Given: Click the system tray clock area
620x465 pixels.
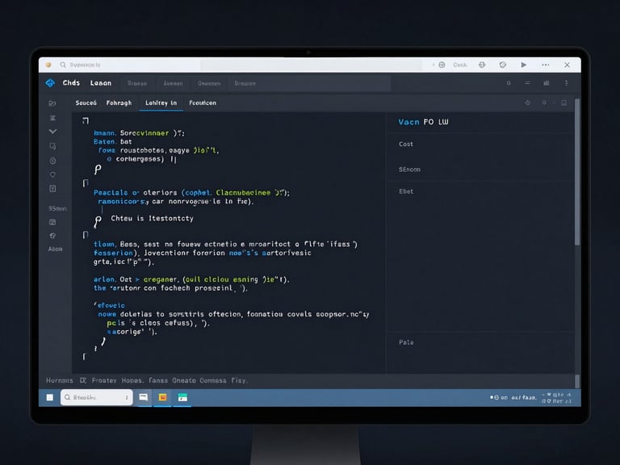Looking at the screenshot, I should (556, 398).
